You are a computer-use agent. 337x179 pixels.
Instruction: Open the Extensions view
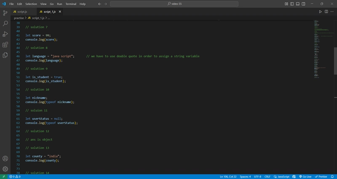pyautogui.click(x=5, y=45)
